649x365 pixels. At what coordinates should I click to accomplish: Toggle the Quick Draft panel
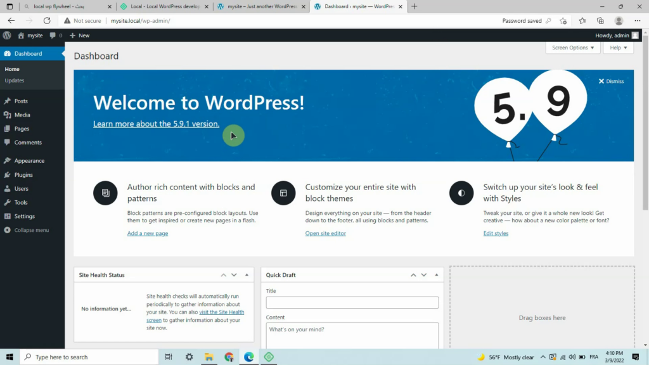[436, 275]
